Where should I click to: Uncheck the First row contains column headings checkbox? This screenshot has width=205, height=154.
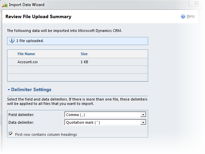[10, 134]
